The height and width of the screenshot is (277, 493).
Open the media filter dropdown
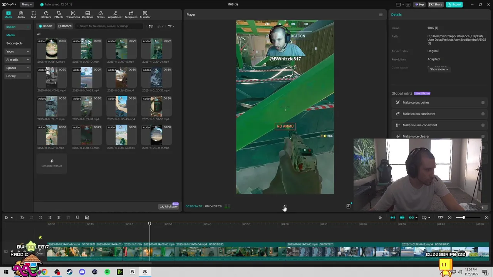click(x=171, y=26)
